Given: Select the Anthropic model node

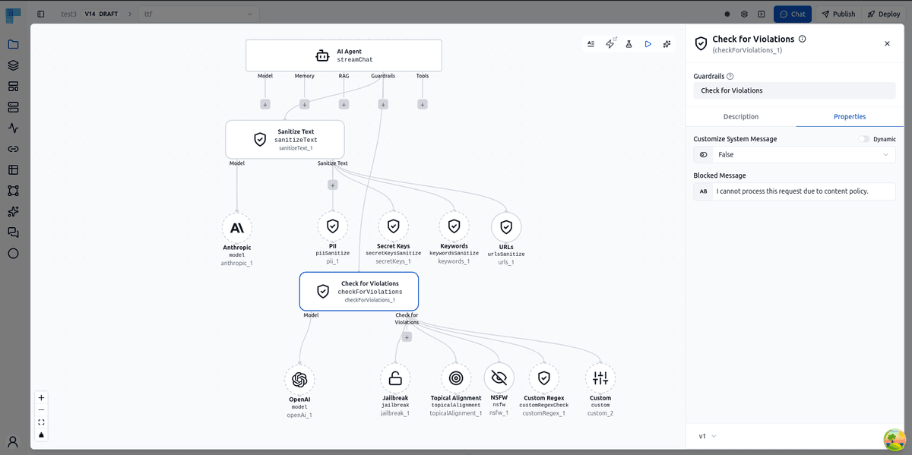Looking at the screenshot, I should pos(237,228).
